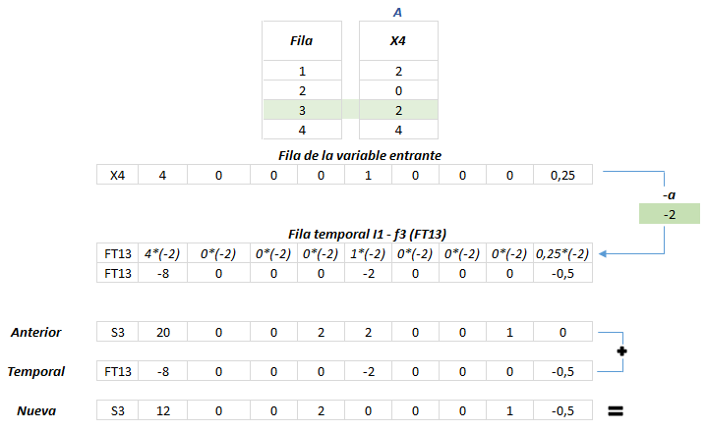The image size is (707, 431).
Task: Click the black equals sign icon
Action: pos(616,410)
